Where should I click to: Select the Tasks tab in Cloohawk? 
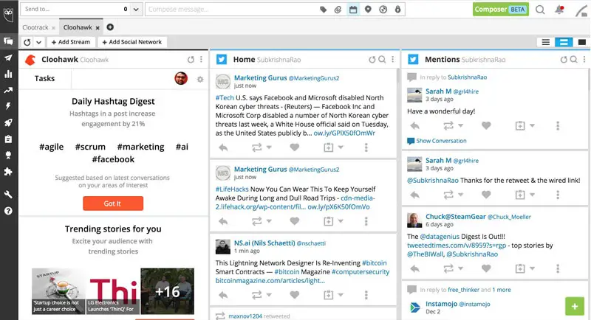[44, 79]
